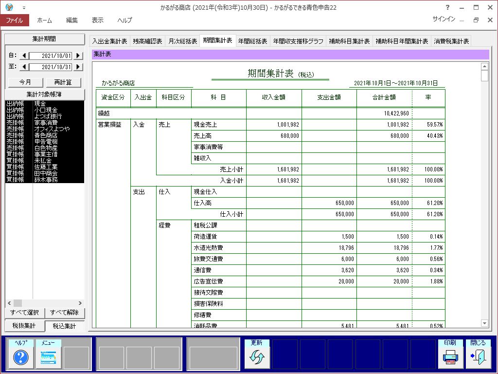Click the report vertical scrollbar thumb
The height and width of the screenshot is (374, 498).
pos(484,75)
